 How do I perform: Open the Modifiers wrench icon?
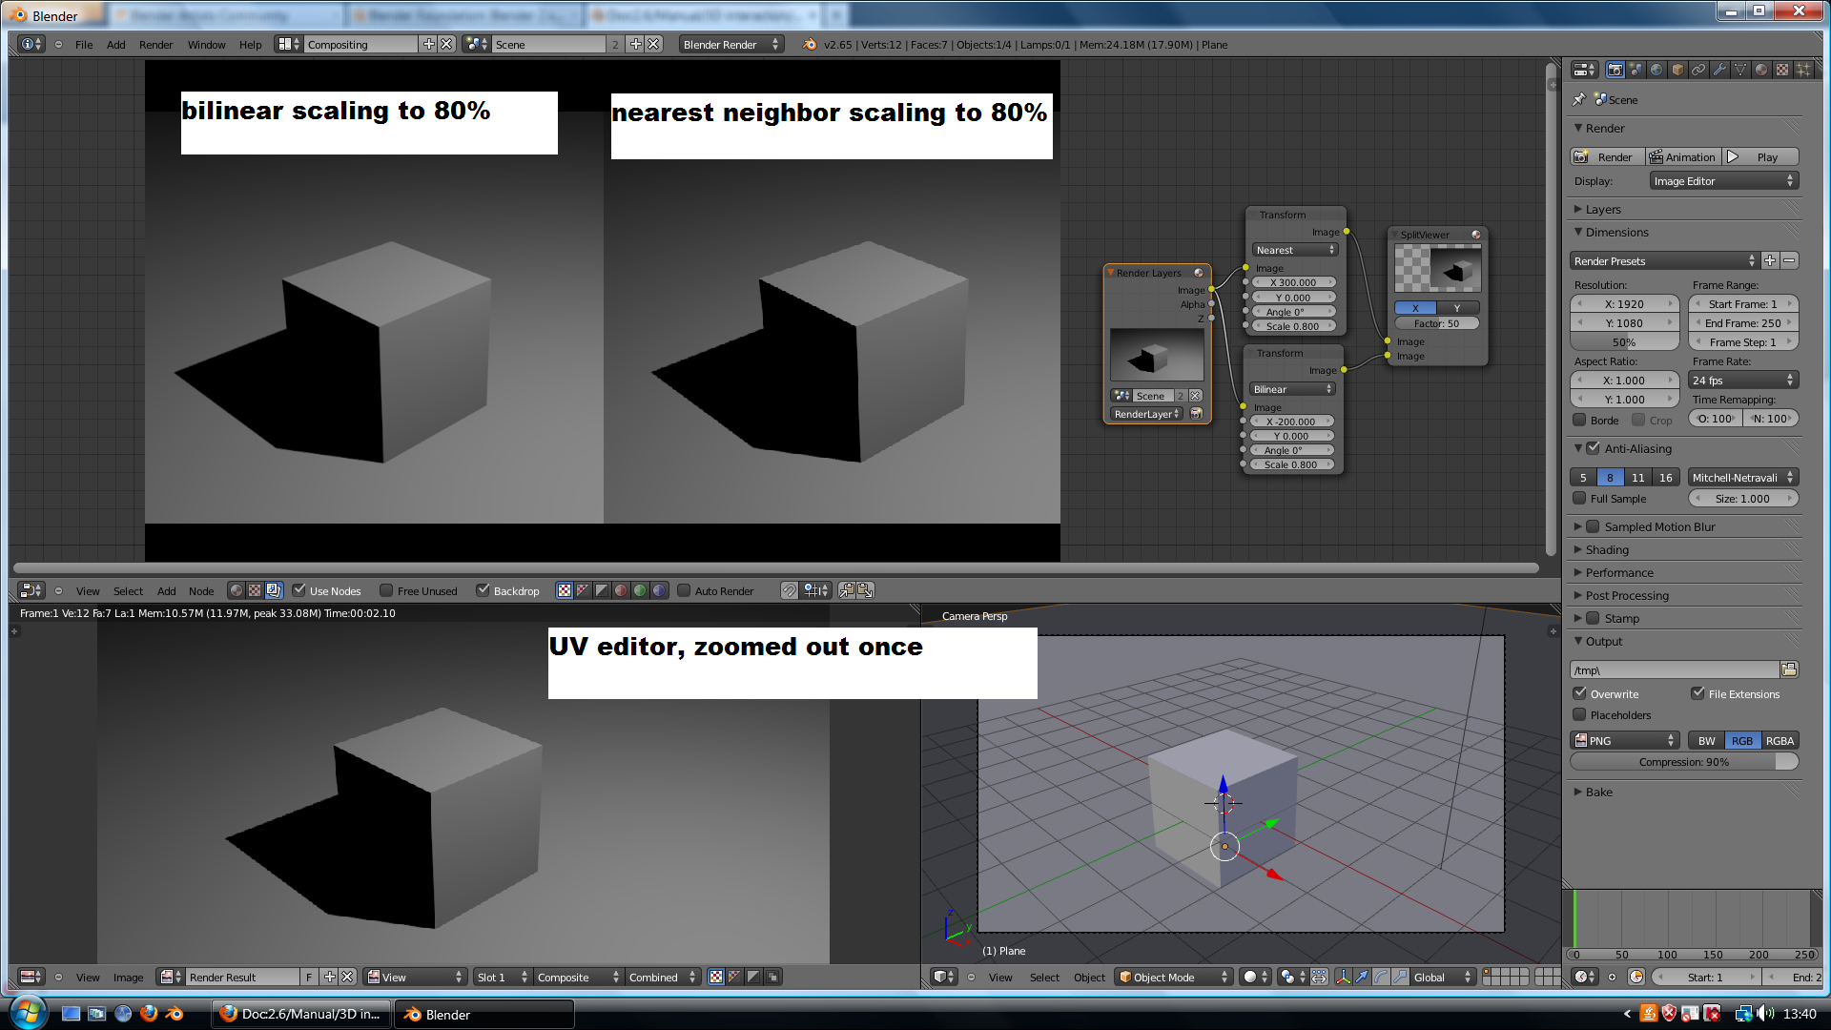point(1719,70)
